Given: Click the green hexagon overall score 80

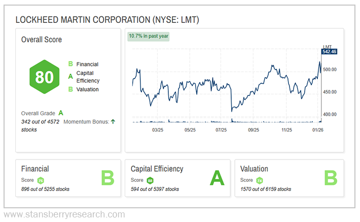Looking at the screenshot, I should pos(45,77).
